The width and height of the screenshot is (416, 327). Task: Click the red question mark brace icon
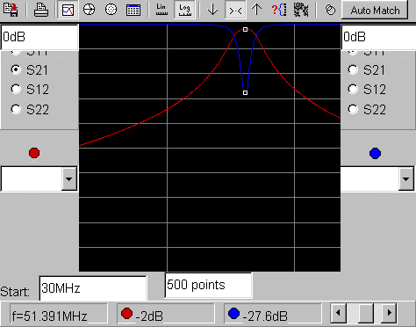[279, 10]
